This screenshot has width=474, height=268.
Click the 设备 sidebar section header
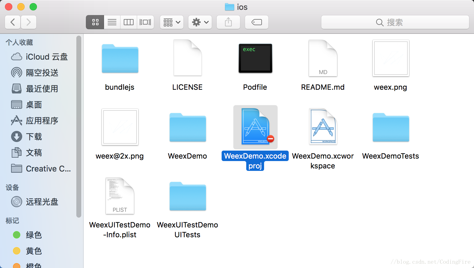click(x=12, y=187)
